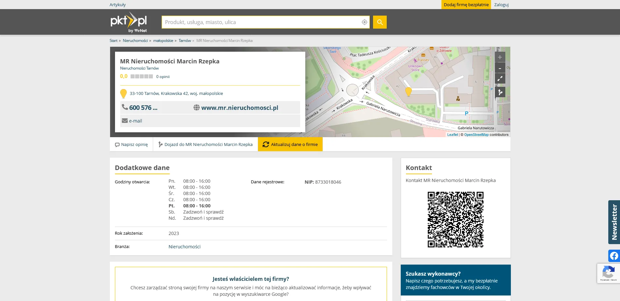Viewport: 620px width, 301px height.
Task: Click Nieruchomości Tarnów category link
Action: click(x=139, y=68)
